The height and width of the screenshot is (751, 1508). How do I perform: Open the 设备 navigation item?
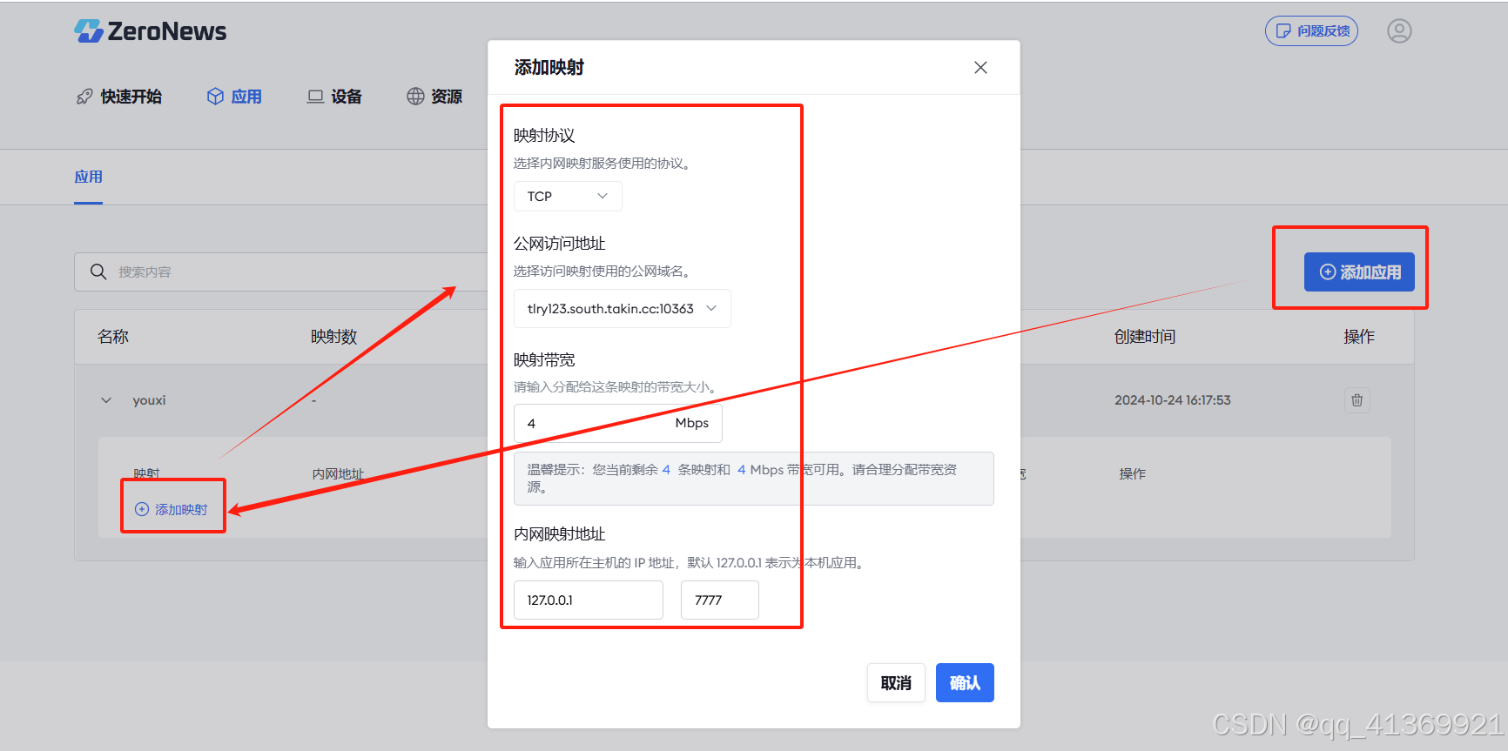coord(334,97)
